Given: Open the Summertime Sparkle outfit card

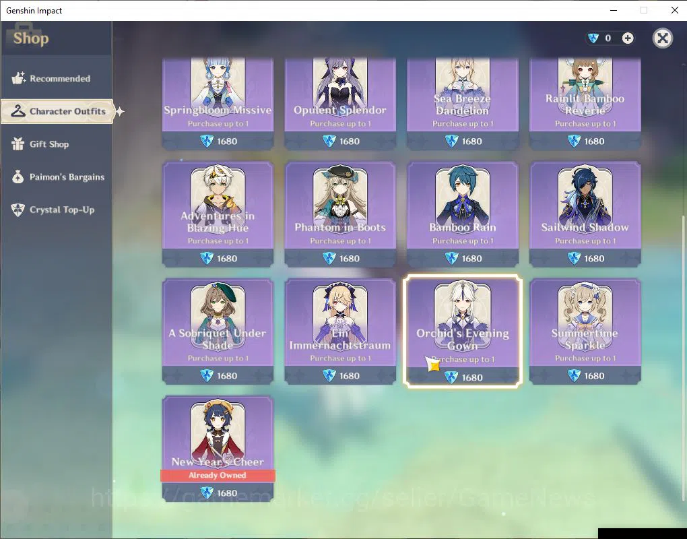Looking at the screenshot, I should 585,331.
